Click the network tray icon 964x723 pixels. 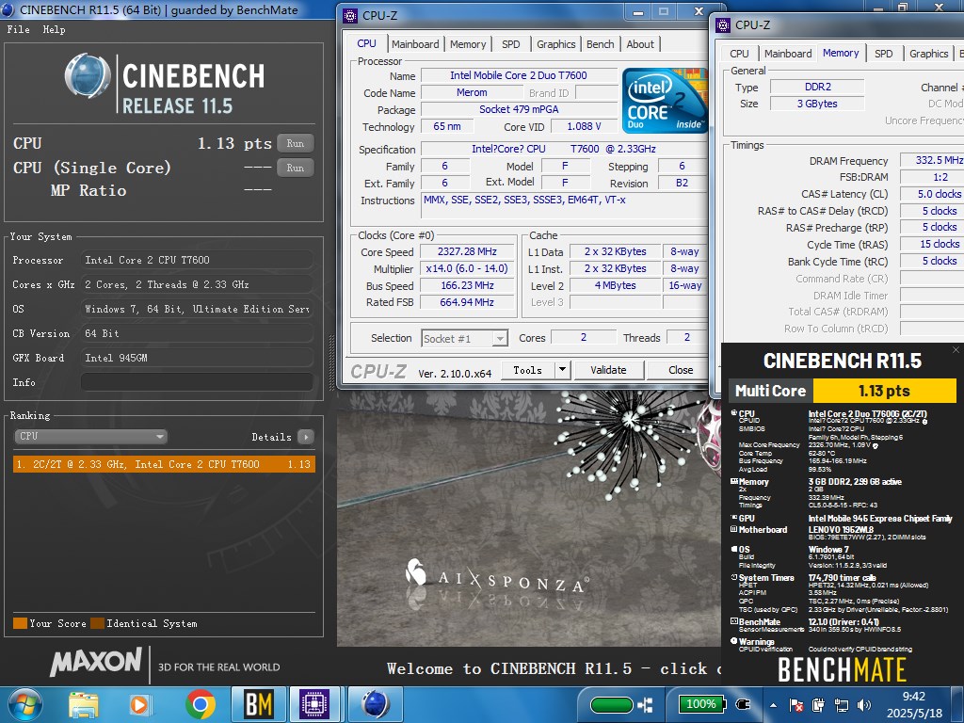point(841,705)
